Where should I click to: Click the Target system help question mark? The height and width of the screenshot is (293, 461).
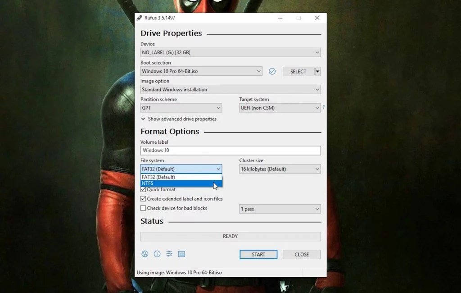click(323, 108)
